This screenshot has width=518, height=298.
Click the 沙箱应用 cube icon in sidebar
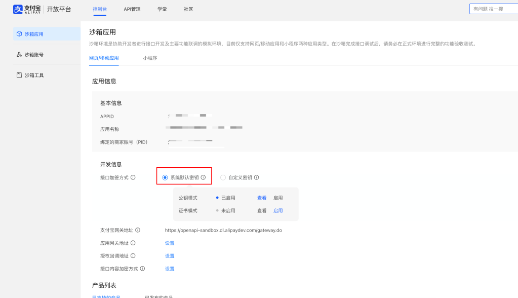[x=19, y=34]
